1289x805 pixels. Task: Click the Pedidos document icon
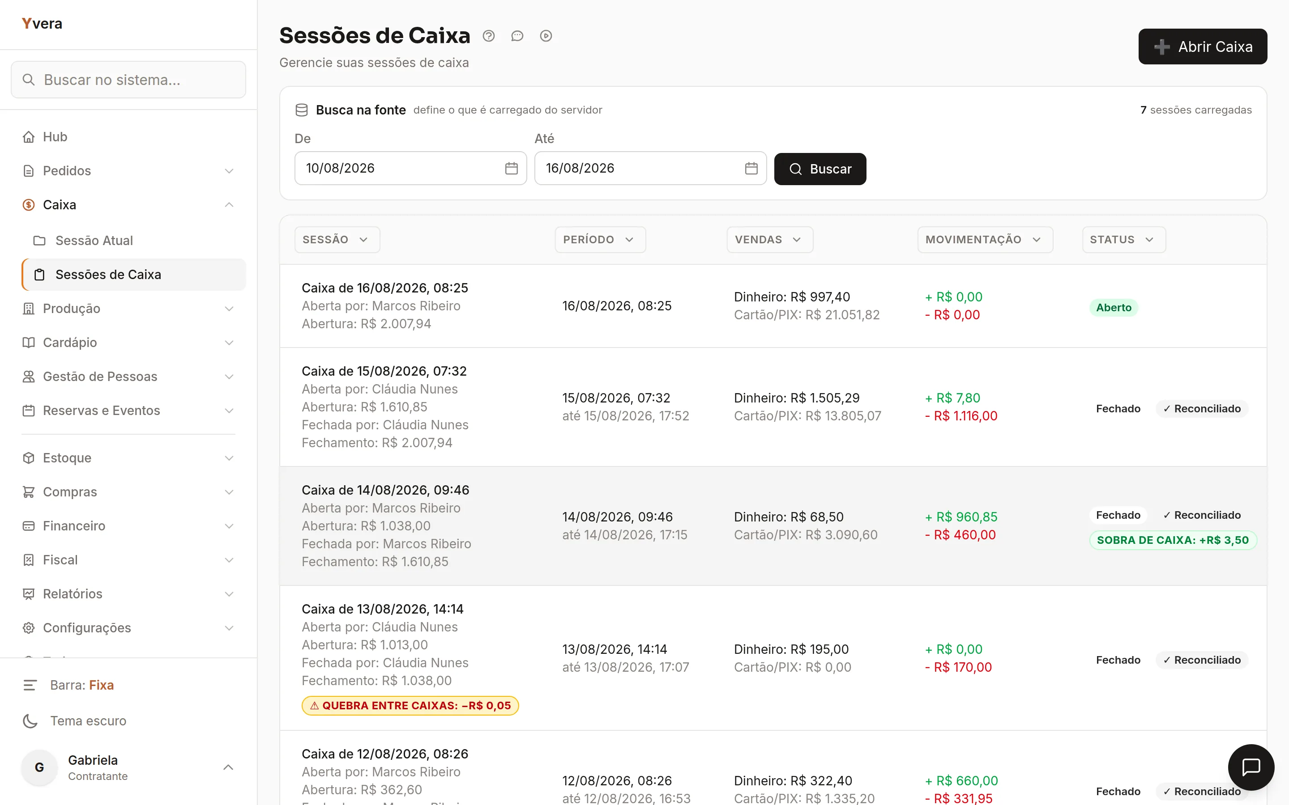click(x=29, y=171)
